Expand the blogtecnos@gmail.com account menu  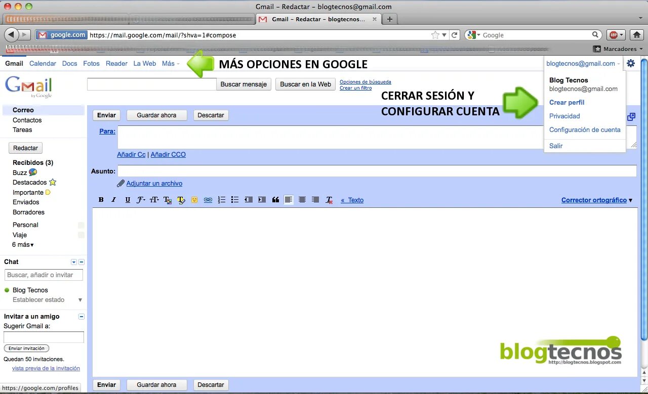point(583,63)
